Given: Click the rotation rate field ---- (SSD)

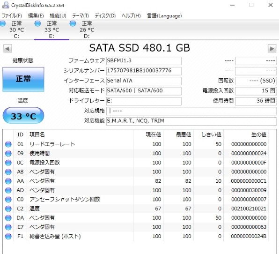Looking at the screenshot, I should [256, 81].
